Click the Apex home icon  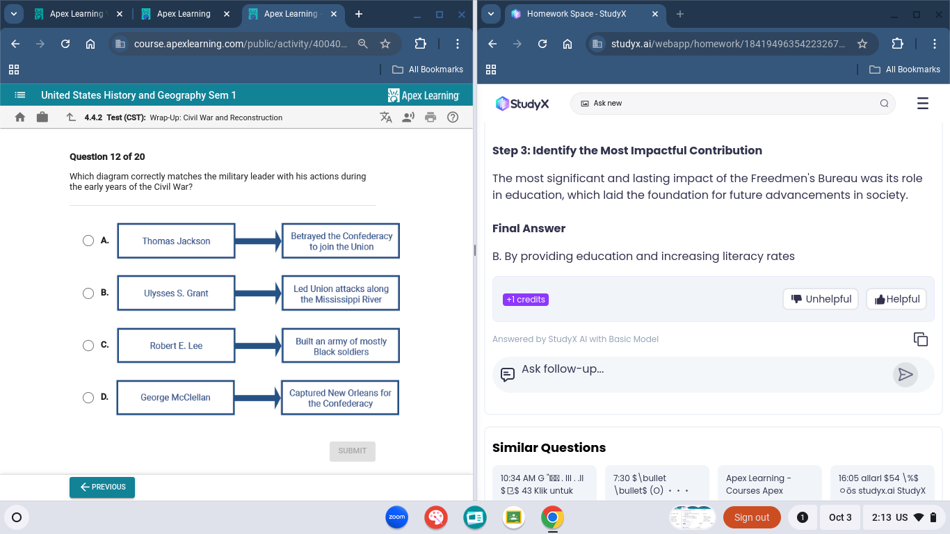coord(20,118)
